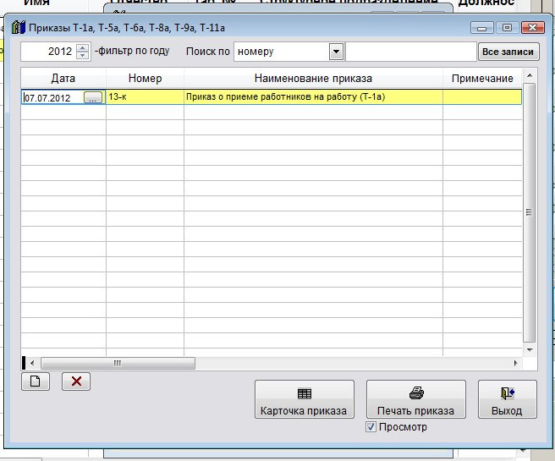555x461 pixels.
Task: Select the 13-к order number cell
Action: [145, 97]
